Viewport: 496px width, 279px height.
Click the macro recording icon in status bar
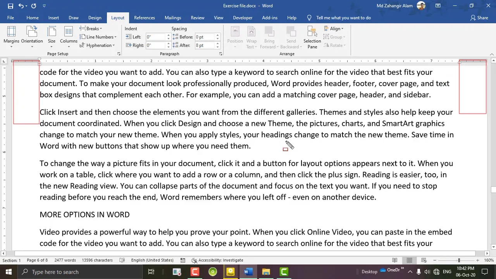click(183, 260)
